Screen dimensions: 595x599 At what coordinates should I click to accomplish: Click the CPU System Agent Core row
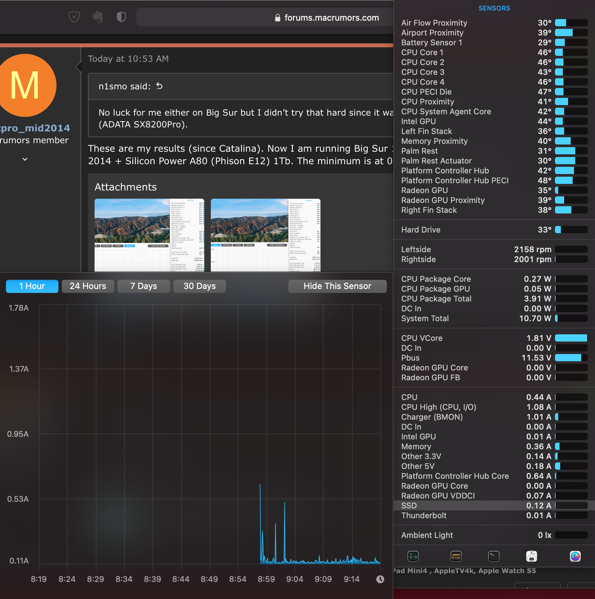click(x=494, y=111)
